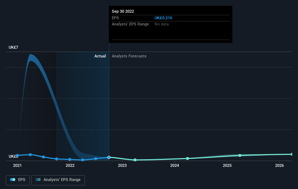Image resolution: width=298 pixels, height=189 pixels.
Task: Click the 'Analysts' EPS Range' tooltip row label
Action: pos(130,24)
